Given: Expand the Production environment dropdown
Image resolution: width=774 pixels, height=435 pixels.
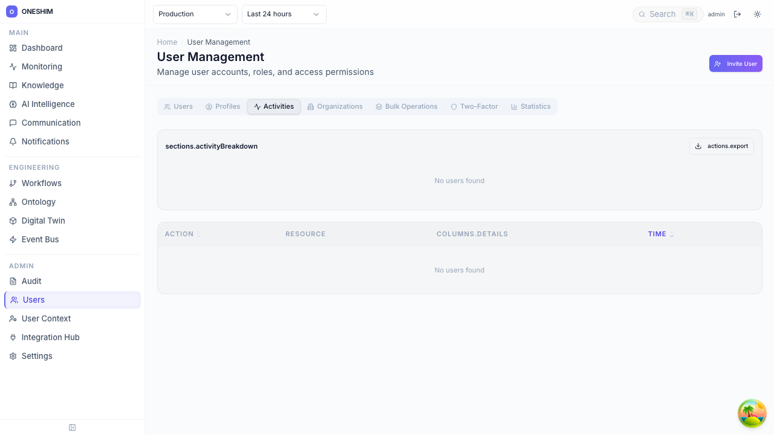Looking at the screenshot, I should tap(195, 14).
